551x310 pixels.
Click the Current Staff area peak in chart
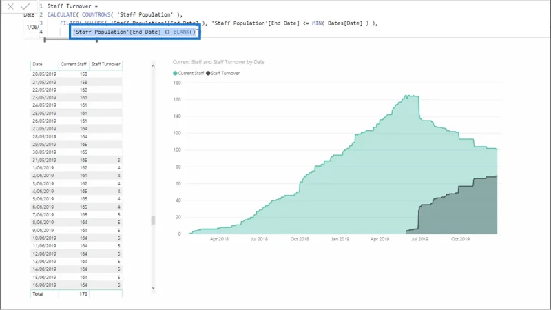click(x=408, y=97)
